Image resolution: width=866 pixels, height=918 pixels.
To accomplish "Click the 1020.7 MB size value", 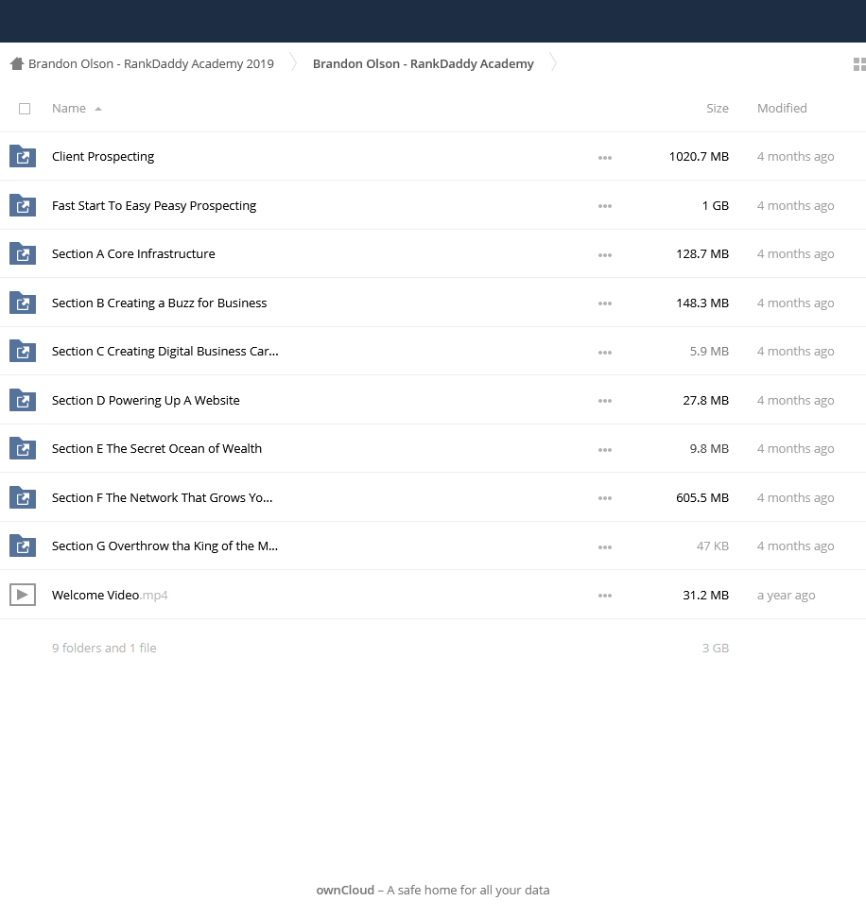I will 699,156.
